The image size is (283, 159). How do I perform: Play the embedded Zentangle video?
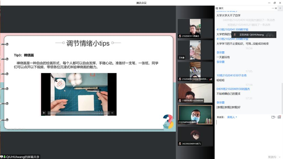(x=44, y=113)
